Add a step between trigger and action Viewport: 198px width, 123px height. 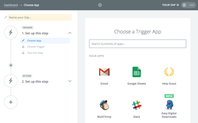11,65
